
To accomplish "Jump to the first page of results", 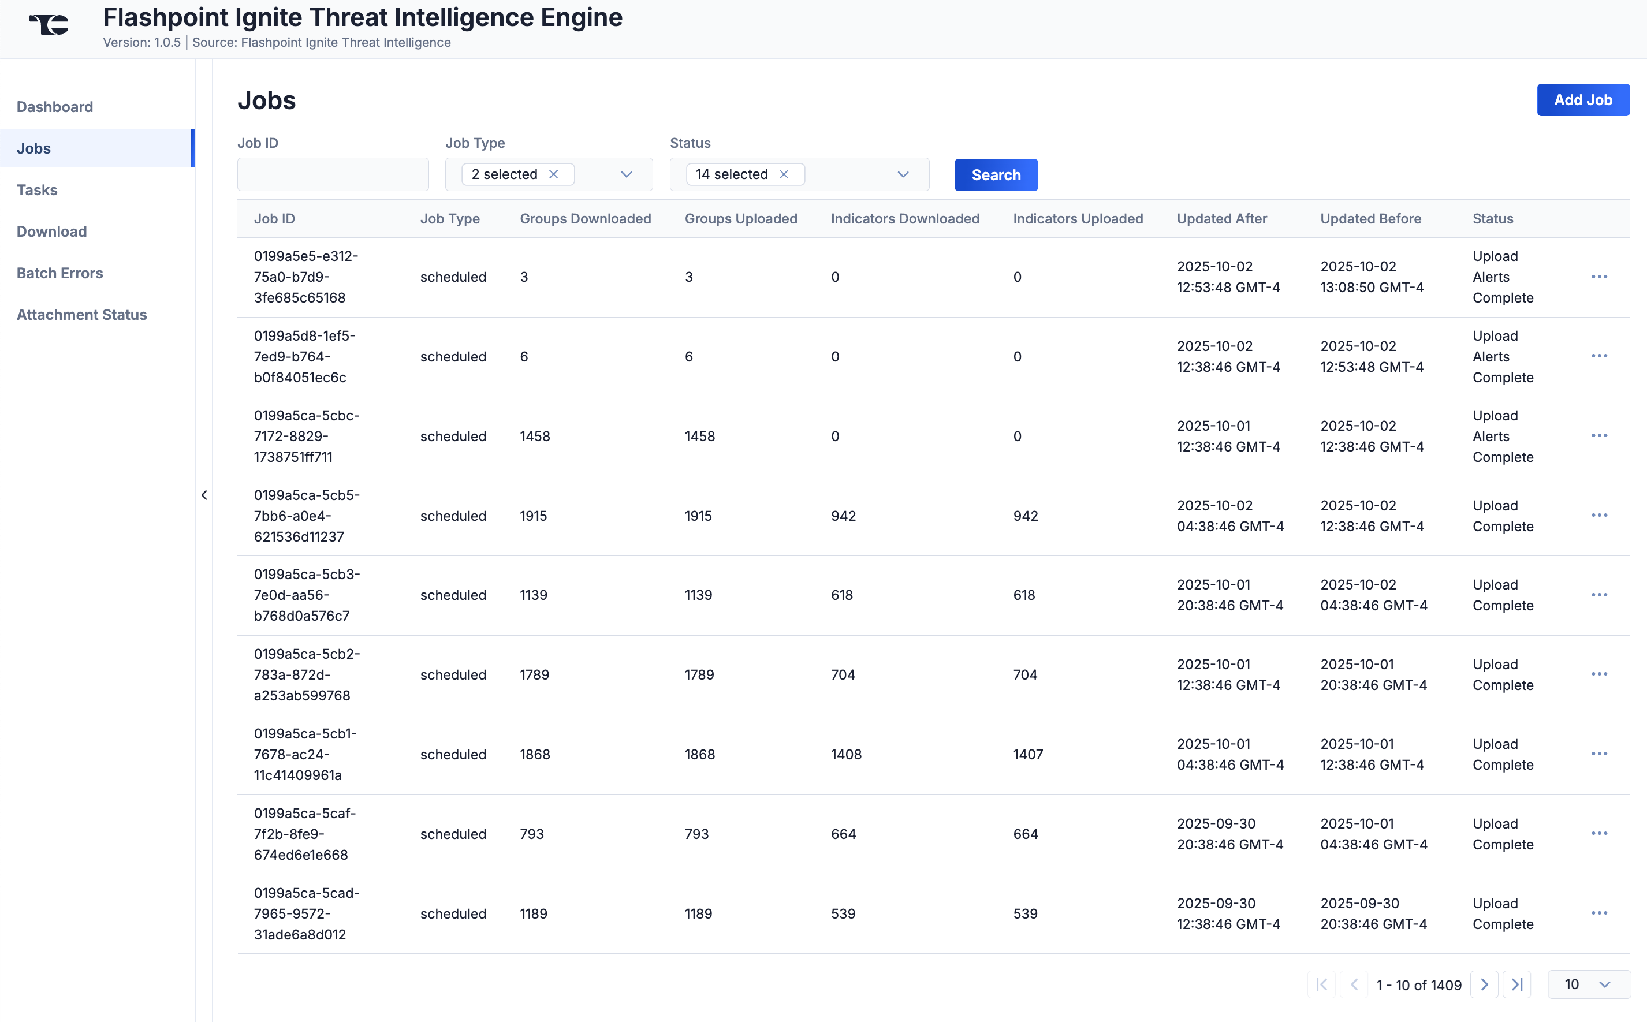I will [1321, 985].
